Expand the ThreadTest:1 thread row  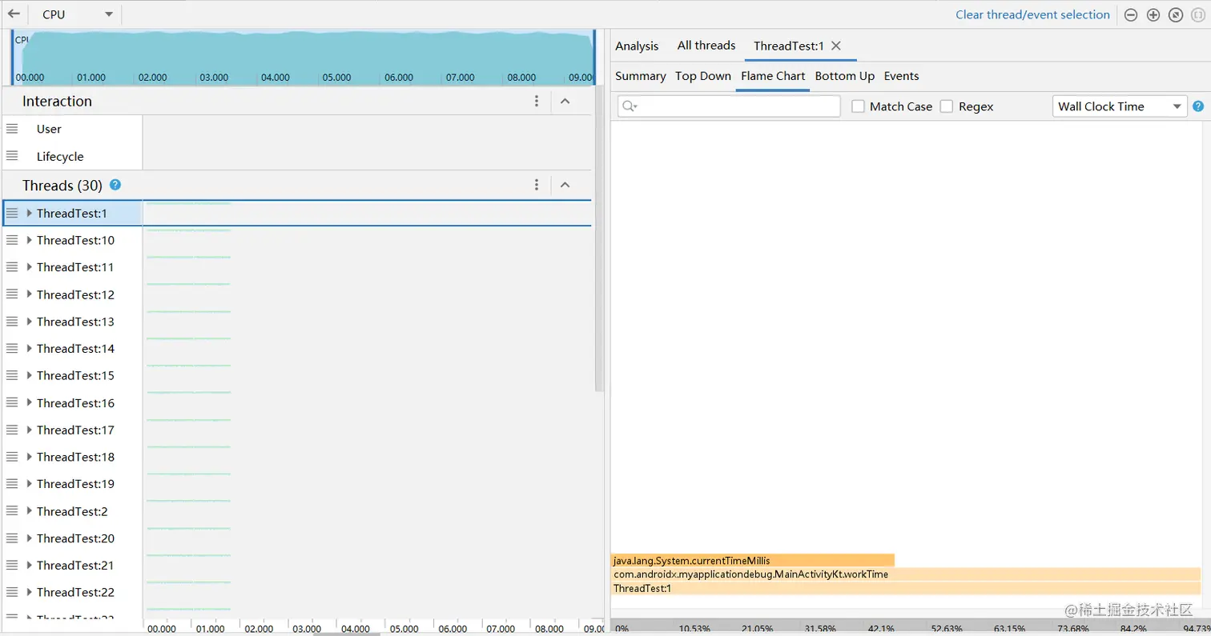pyautogui.click(x=30, y=213)
